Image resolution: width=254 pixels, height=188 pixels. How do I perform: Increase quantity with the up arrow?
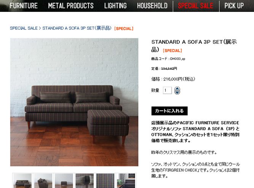point(177,89)
